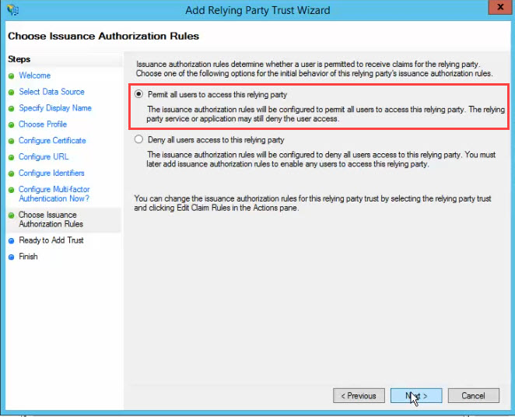Image resolution: width=515 pixels, height=417 pixels.
Task: Click the Edit Claim Rules hint paragraph
Action: (313, 203)
